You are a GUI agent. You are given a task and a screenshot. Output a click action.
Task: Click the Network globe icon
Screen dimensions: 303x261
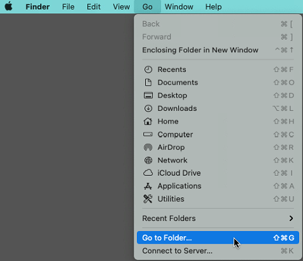[148, 160]
